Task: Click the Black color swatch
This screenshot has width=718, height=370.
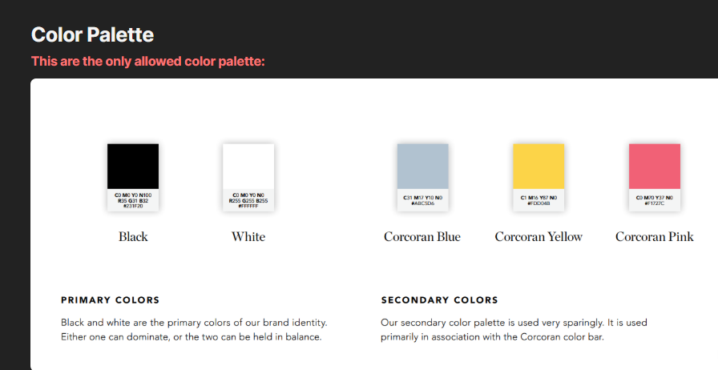Action: pyautogui.click(x=133, y=166)
